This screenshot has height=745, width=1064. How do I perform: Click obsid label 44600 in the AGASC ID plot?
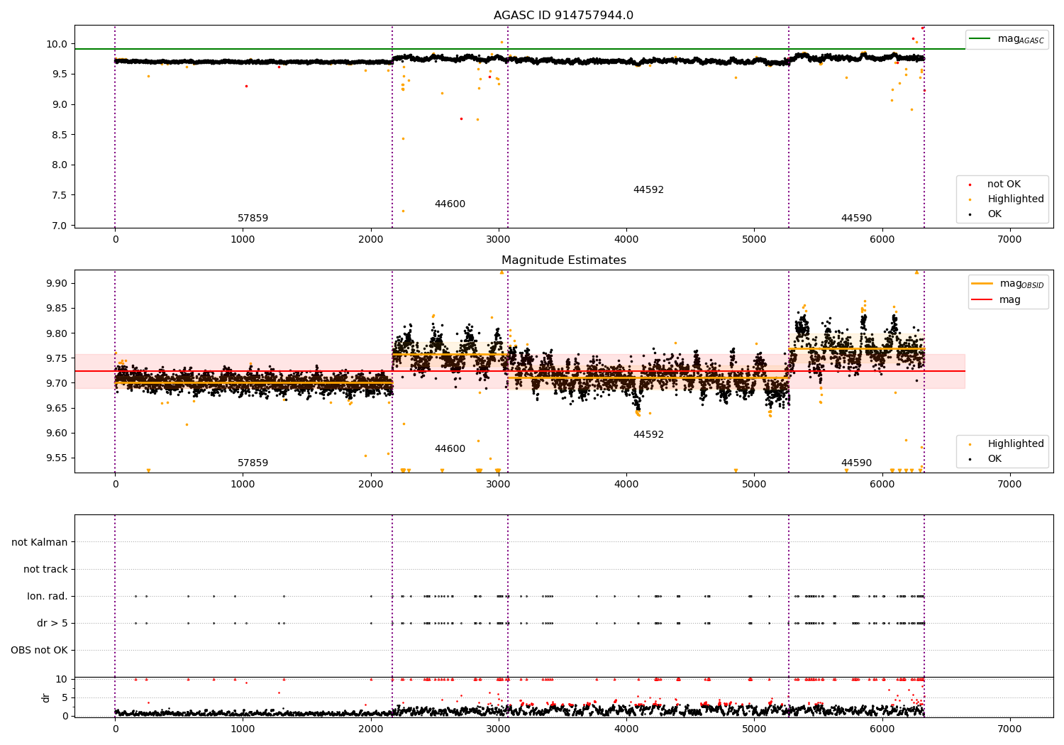[x=450, y=204]
